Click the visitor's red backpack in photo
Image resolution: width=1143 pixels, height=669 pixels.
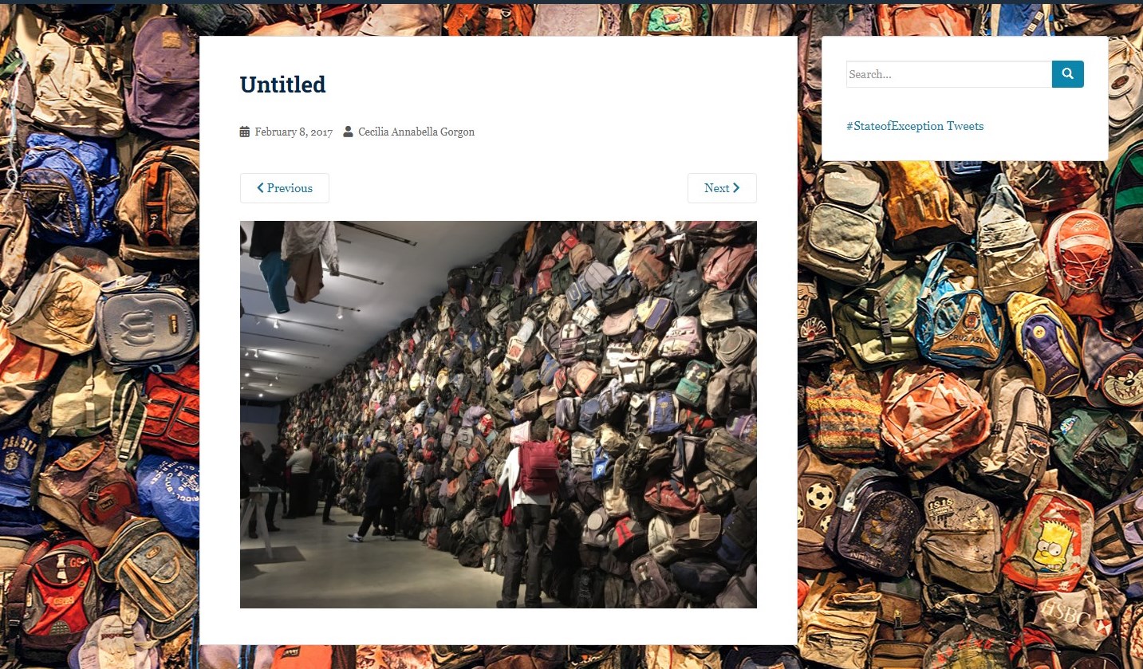pyautogui.click(x=539, y=466)
